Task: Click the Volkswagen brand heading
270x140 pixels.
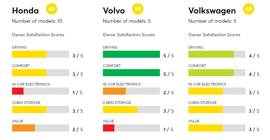Action: (212, 11)
